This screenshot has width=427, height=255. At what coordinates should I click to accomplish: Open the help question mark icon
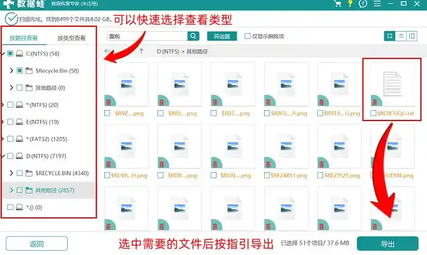(363, 4)
